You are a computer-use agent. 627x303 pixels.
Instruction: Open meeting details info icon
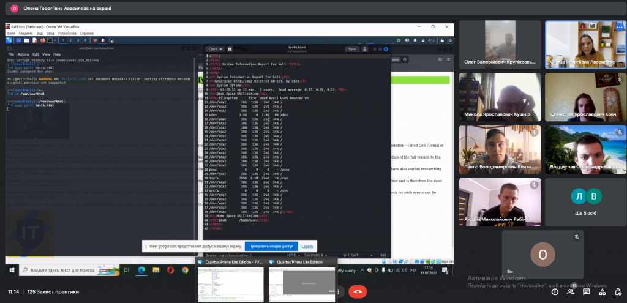555,292
